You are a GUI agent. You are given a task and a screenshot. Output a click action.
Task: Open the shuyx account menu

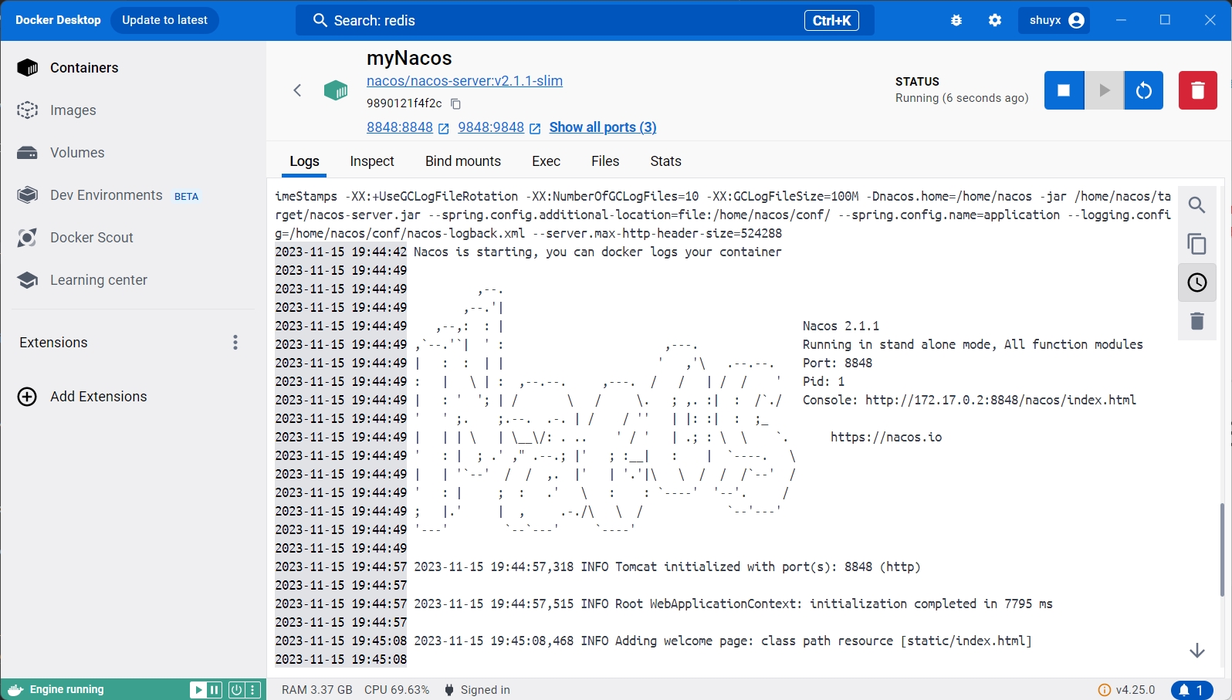pos(1056,21)
